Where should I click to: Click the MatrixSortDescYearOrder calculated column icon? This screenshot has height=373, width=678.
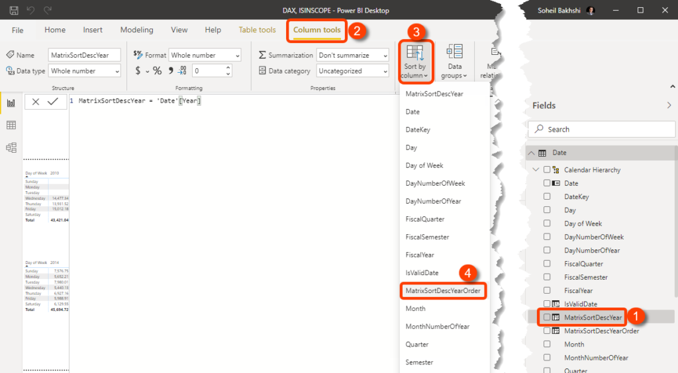pos(556,331)
